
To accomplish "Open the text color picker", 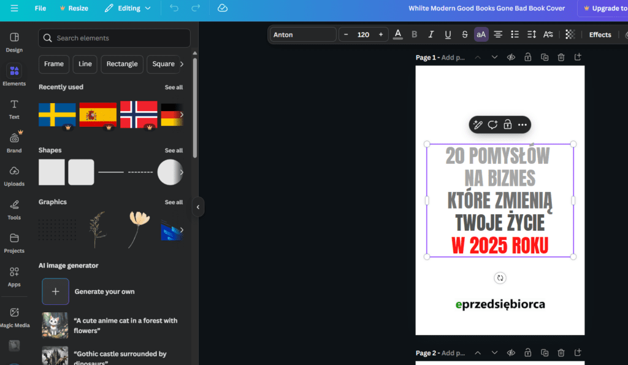I will pyautogui.click(x=398, y=35).
